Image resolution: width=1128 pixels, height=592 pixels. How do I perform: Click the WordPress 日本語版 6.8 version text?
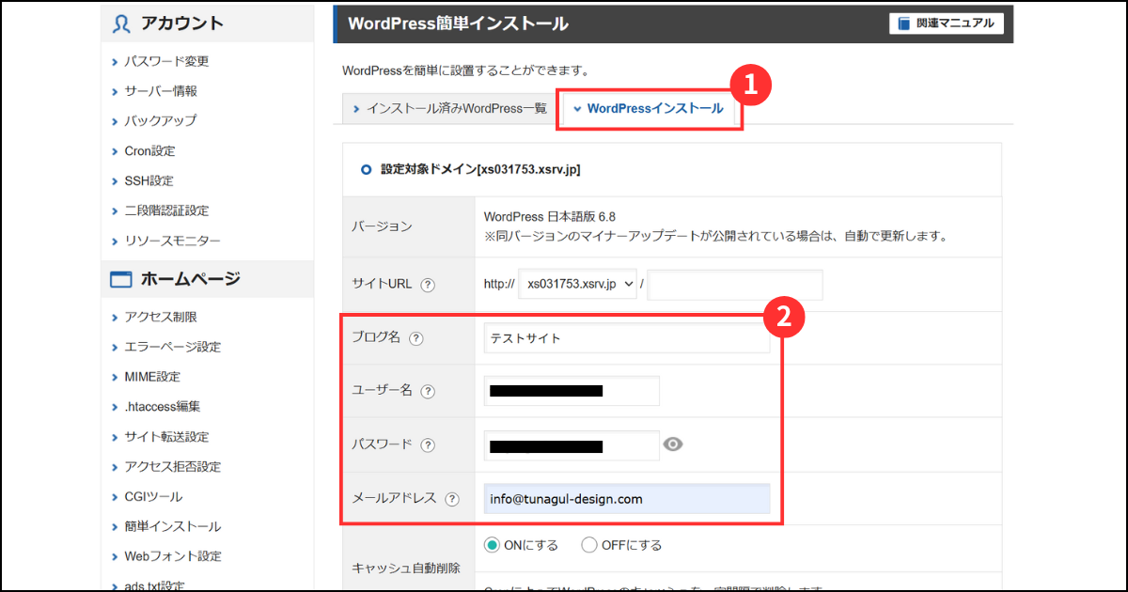(550, 217)
